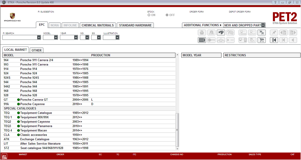Click the brake disc wear-parts icon
The width and height of the screenshot is (301, 160).
(x=211, y=33)
